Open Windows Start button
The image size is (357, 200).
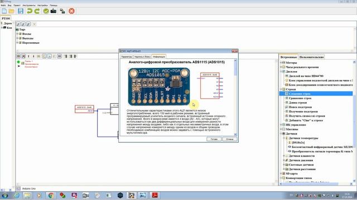pyautogui.click(x=5, y=196)
